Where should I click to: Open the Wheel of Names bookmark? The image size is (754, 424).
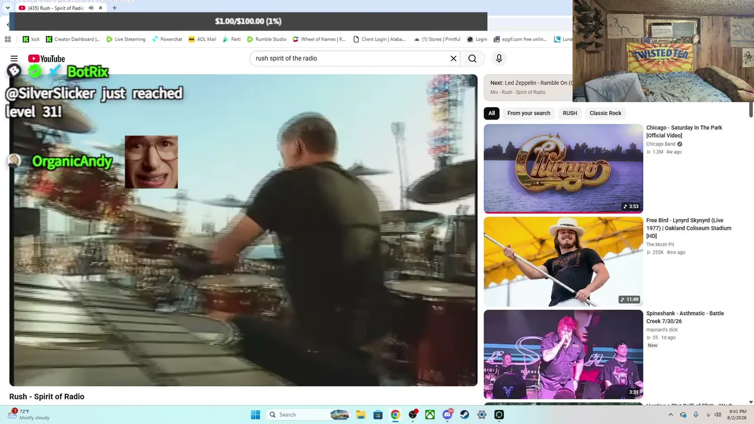[319, 39]
